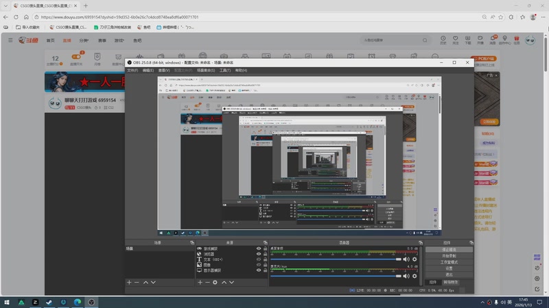Open Microsoft Edge from the Windows taskbar

78,302
